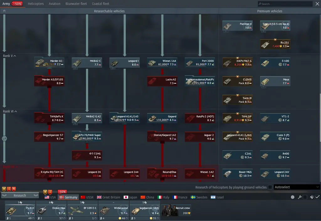Open the Bluewater fleet tab
Image resolution: width=321 pixels, height=221 pixels.
(76, 4)
